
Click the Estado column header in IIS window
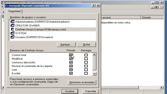[152, 17]
